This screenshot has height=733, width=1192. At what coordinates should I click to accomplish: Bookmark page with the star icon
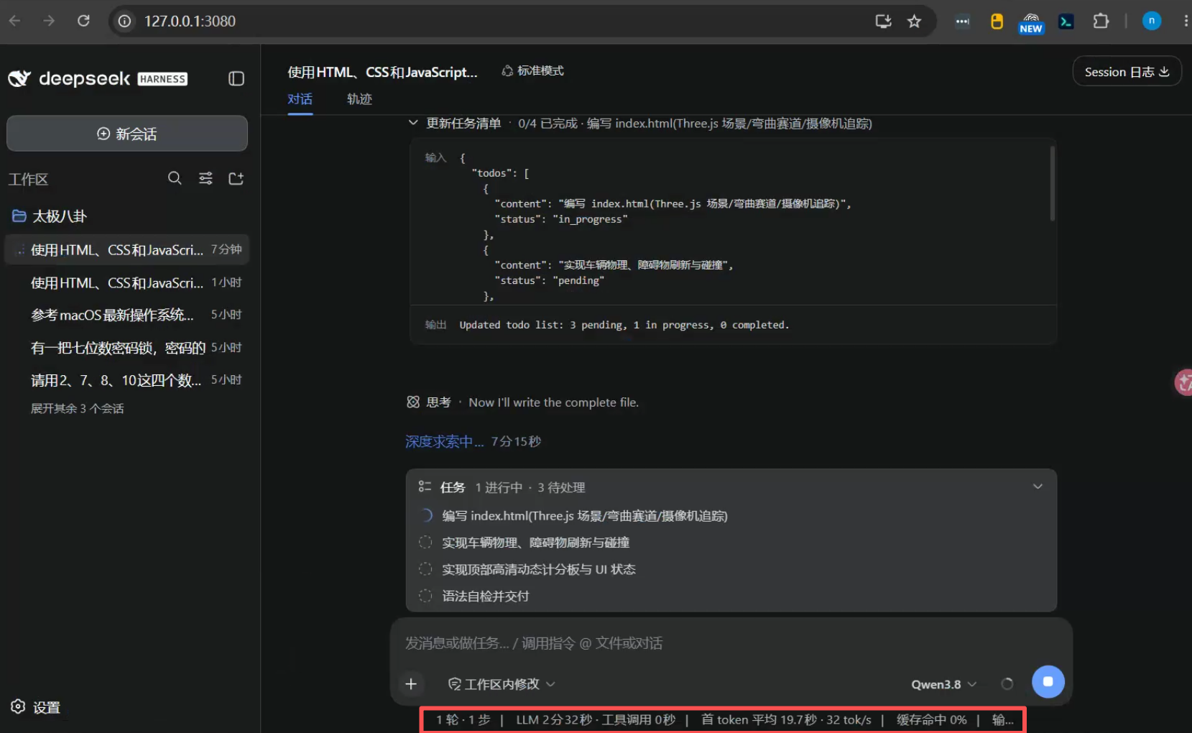click(914, 22)
